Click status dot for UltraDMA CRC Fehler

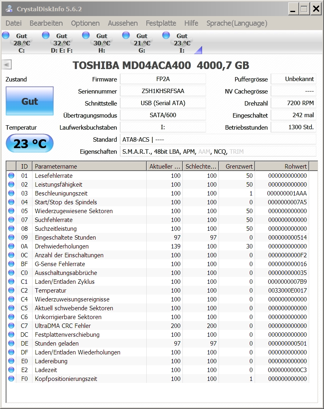11,326
